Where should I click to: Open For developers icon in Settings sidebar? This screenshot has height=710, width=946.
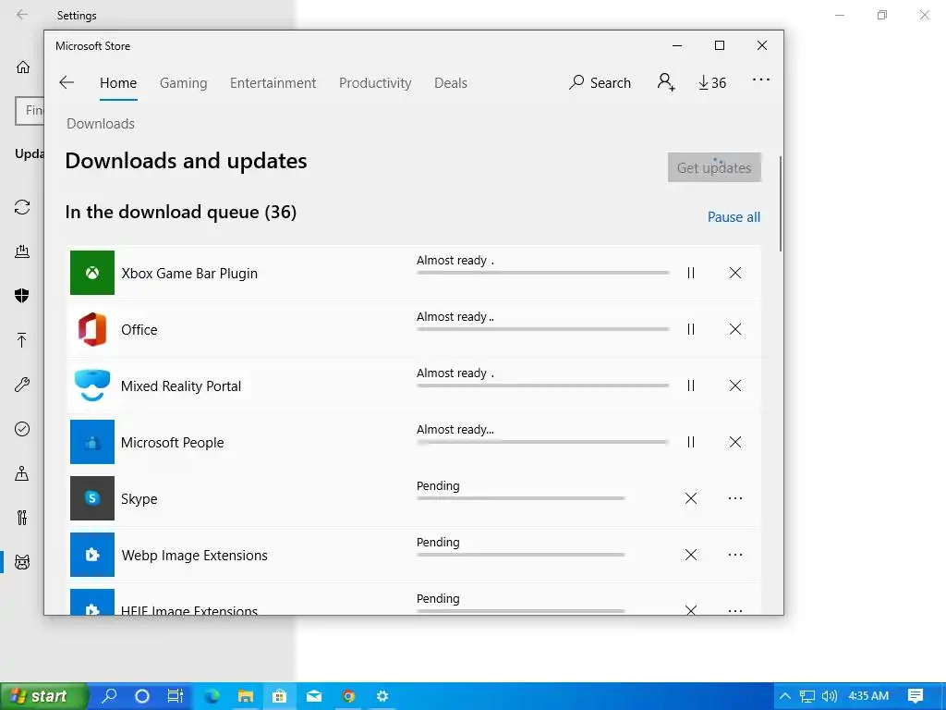(x=22, y=518)
